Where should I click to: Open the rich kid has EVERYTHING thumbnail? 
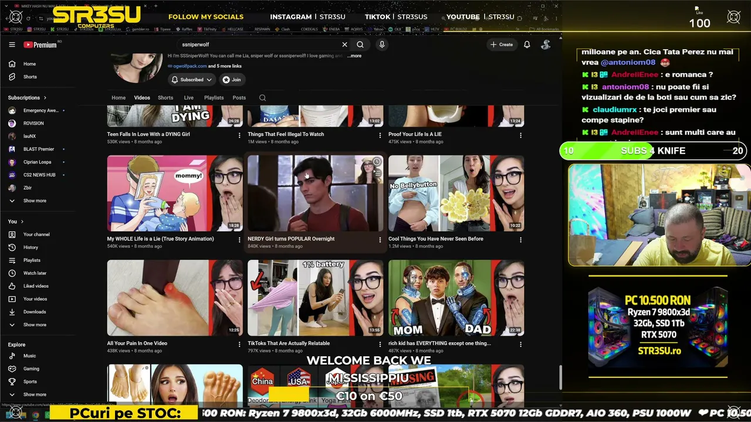[456, 298]
